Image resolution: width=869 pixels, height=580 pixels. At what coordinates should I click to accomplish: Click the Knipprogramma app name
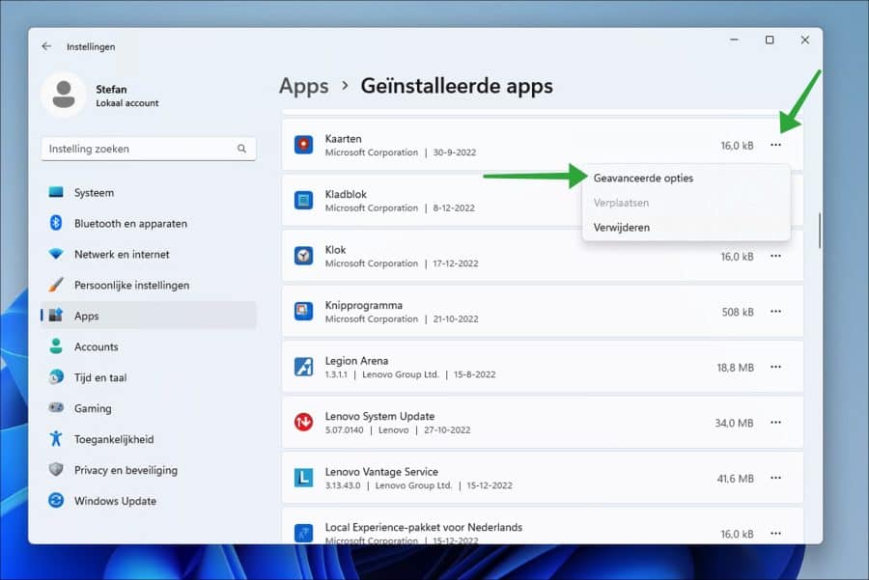[x=364, y=305]
